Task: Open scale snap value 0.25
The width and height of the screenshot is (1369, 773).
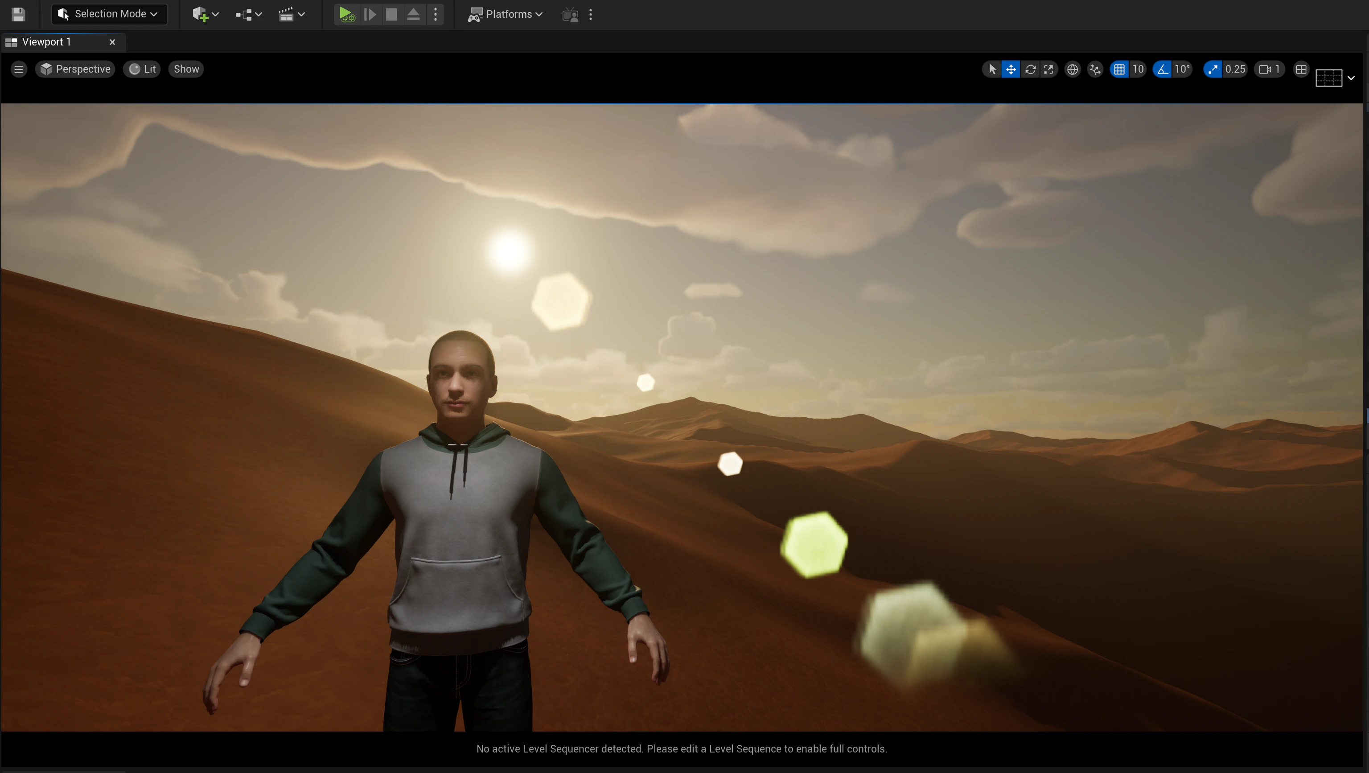Action: click(x=1235, y=69)
